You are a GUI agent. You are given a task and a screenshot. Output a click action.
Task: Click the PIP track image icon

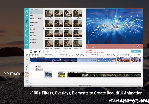tap(27, 74)
